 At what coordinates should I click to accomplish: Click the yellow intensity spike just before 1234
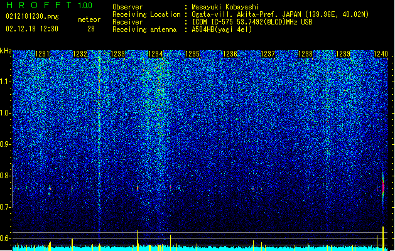coord(138,240)
